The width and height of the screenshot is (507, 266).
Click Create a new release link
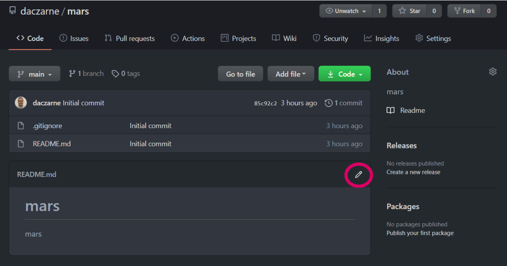coord(413,172)
